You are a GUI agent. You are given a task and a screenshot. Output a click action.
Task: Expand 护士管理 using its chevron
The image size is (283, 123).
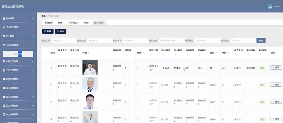pos(33,36)
